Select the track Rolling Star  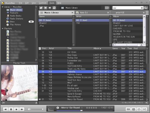tap(92, 58)
